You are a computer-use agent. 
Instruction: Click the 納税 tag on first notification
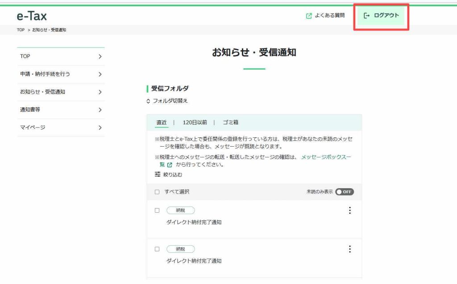point(180,210)
